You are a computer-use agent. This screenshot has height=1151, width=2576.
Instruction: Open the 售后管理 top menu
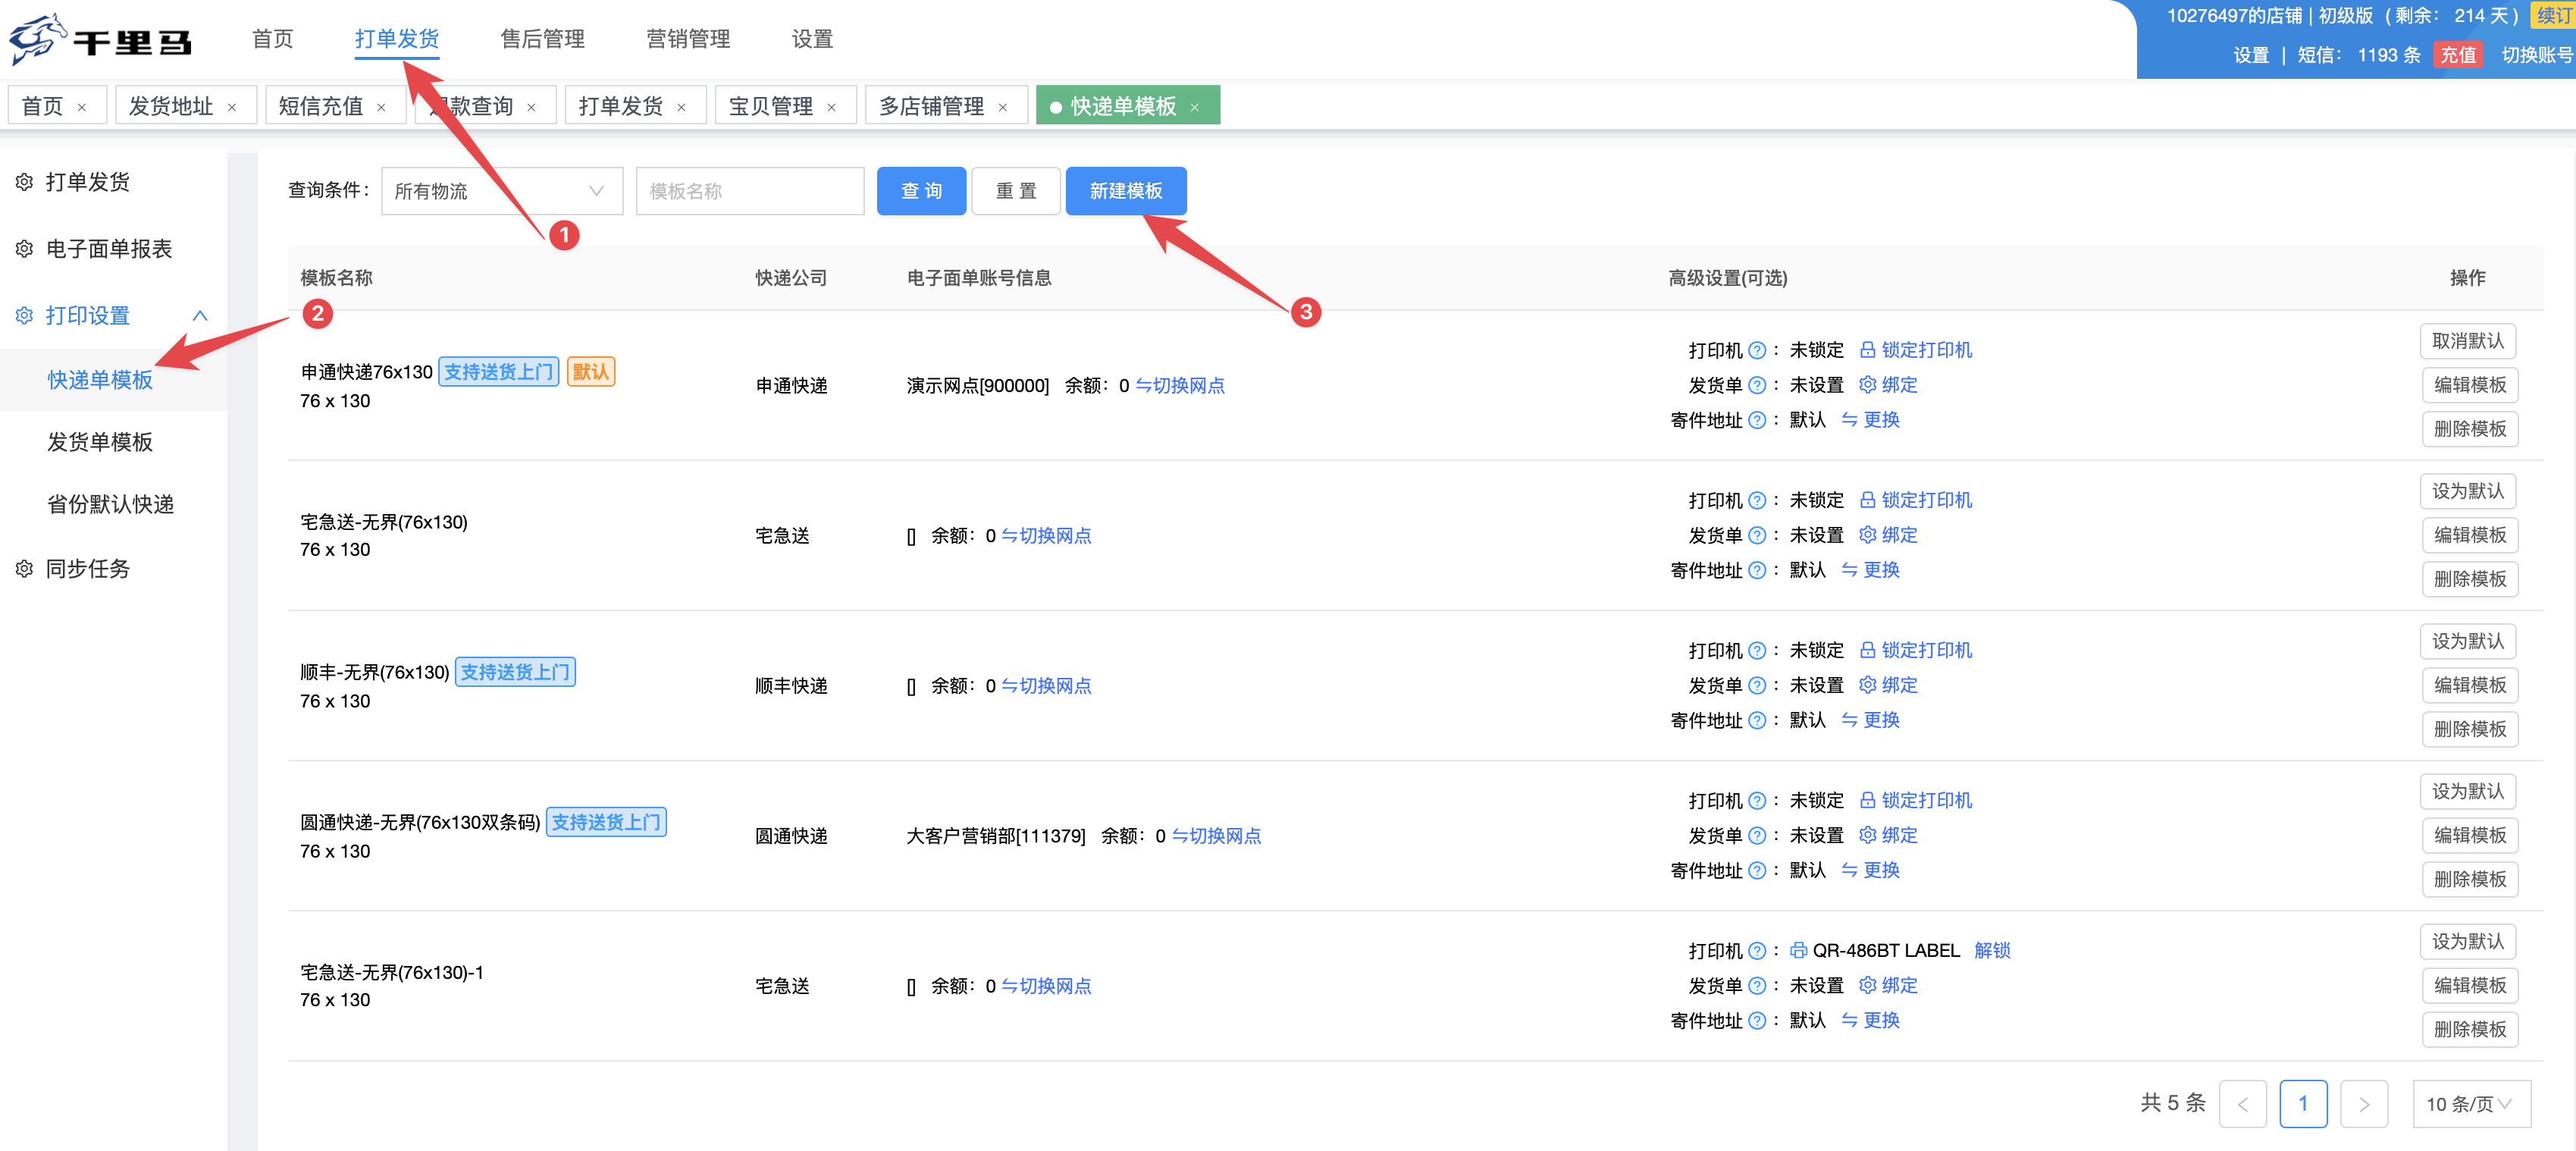coord(542,39)
